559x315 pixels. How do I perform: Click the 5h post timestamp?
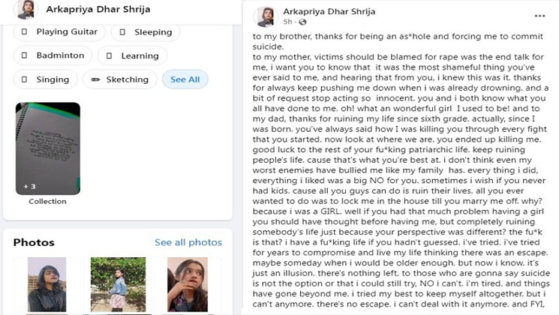point(287,22)
